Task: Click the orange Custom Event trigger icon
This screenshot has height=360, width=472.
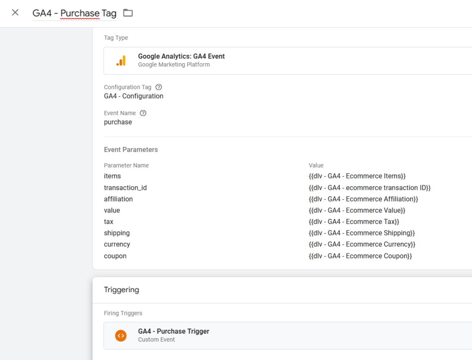Action: tap(121, 336)
